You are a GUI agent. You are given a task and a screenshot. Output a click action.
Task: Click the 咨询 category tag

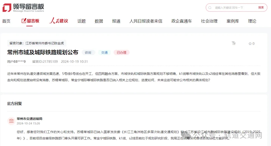(88, 52)
